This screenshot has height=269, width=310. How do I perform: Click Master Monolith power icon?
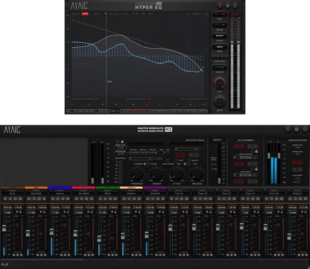288,129
